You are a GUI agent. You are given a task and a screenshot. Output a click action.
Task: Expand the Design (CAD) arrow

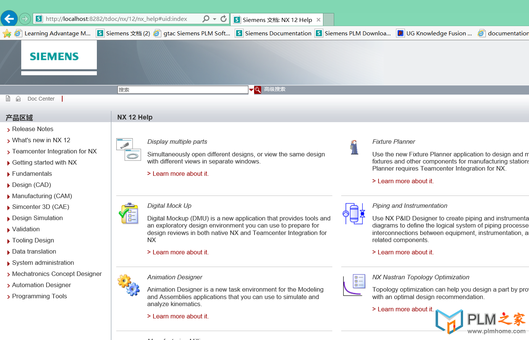(9, 185)
